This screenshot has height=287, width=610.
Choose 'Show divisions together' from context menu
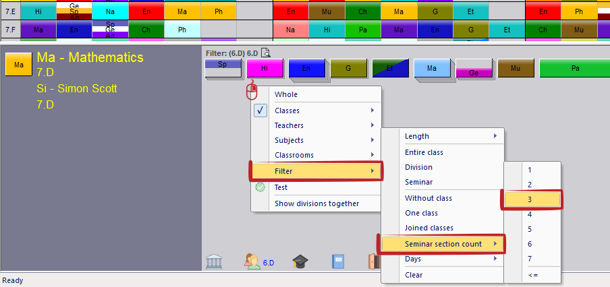point(316,203)
